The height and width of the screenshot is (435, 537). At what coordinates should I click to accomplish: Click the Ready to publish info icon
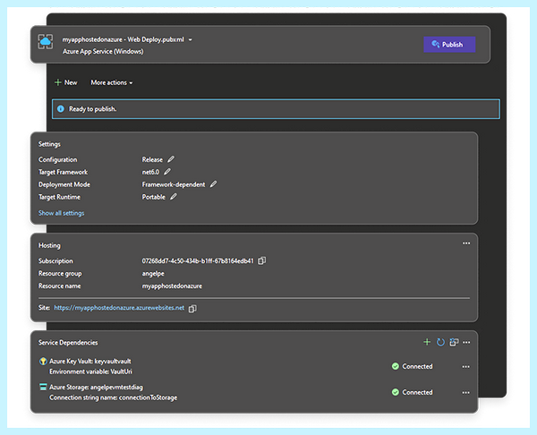tap(61, 109)
